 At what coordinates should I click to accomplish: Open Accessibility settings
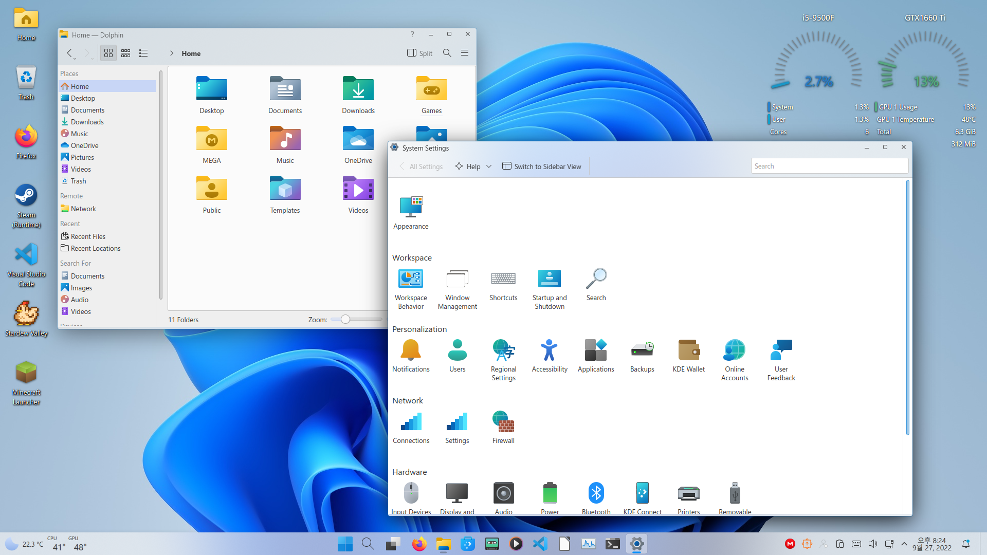point(550,356)
